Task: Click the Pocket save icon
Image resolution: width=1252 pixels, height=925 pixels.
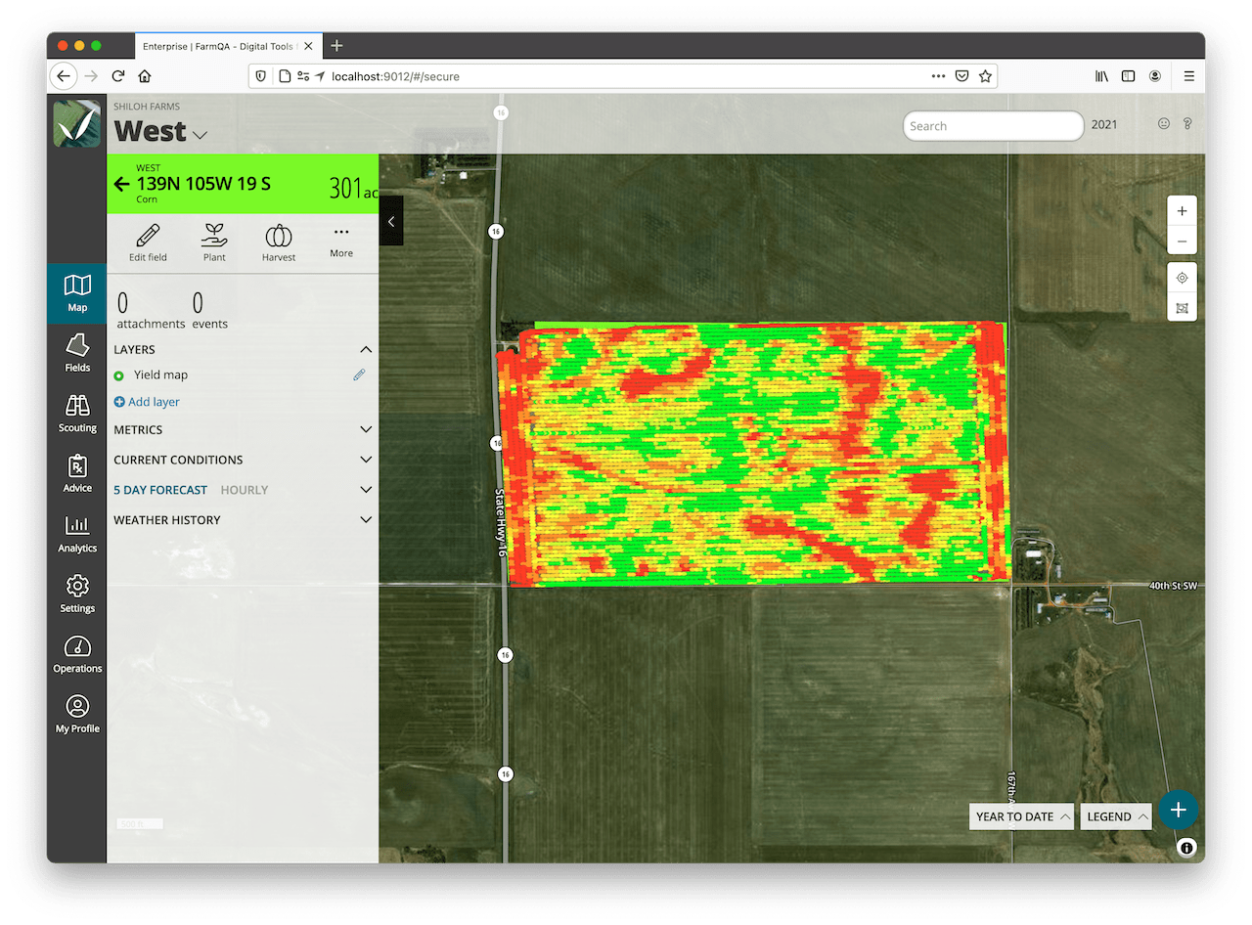Action: click(962, 76)
